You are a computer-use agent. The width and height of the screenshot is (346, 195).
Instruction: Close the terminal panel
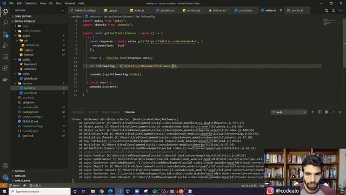[x=340, y=112]
